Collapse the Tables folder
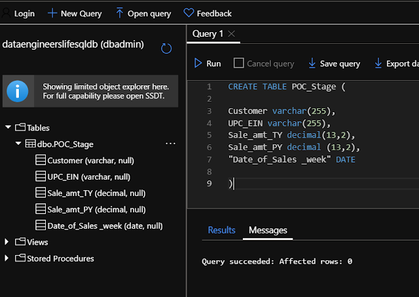Image resolution: width=419 pixels, height=297 pixels. 9,127
